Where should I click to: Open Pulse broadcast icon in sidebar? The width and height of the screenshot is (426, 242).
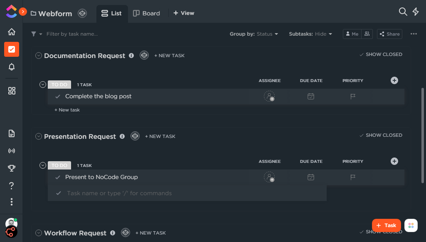pyautogui.click(x=12, y=151)
